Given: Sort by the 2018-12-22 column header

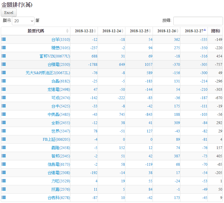Looking at the screenshot, I should click(84, 31).
